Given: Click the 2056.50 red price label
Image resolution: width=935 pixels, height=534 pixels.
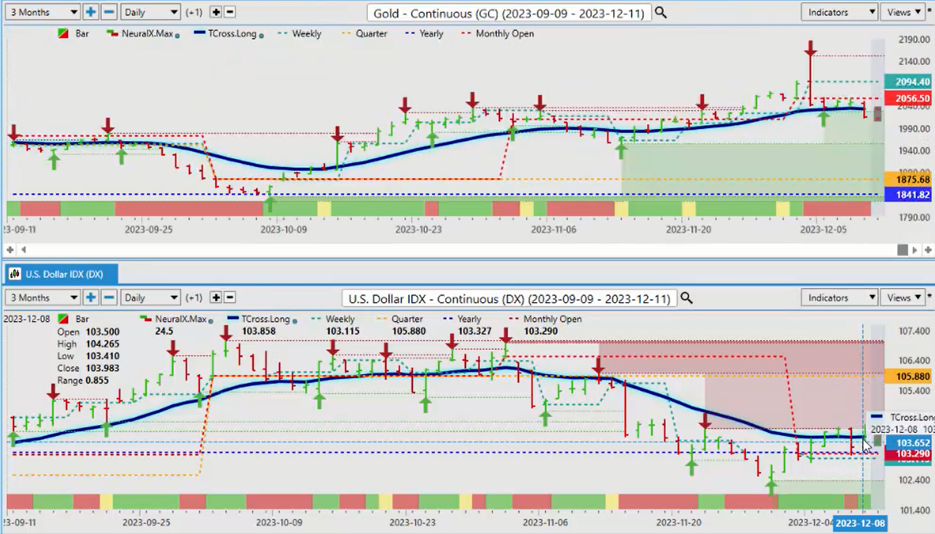Looking at the screenshot, I should [x=907, y=98].
